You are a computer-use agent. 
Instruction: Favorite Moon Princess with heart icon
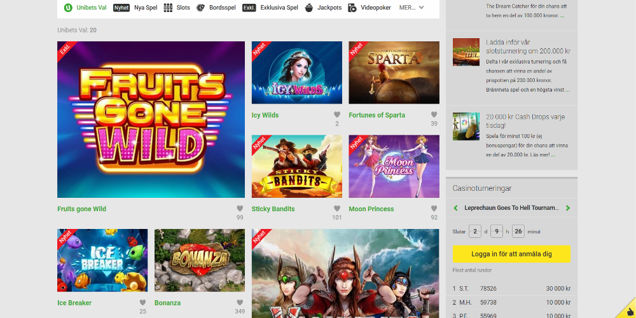pyautogui.click(x=434, y=209)
